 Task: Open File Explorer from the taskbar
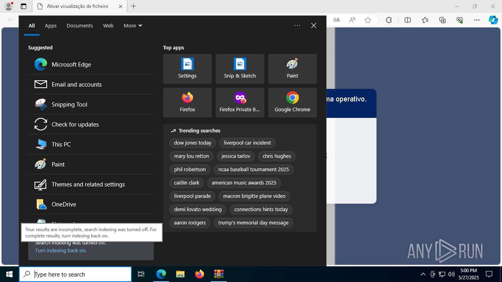coord(180,274)
